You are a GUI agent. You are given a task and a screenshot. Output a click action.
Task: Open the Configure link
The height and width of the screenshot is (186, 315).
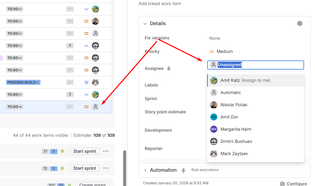coord(297,184)
